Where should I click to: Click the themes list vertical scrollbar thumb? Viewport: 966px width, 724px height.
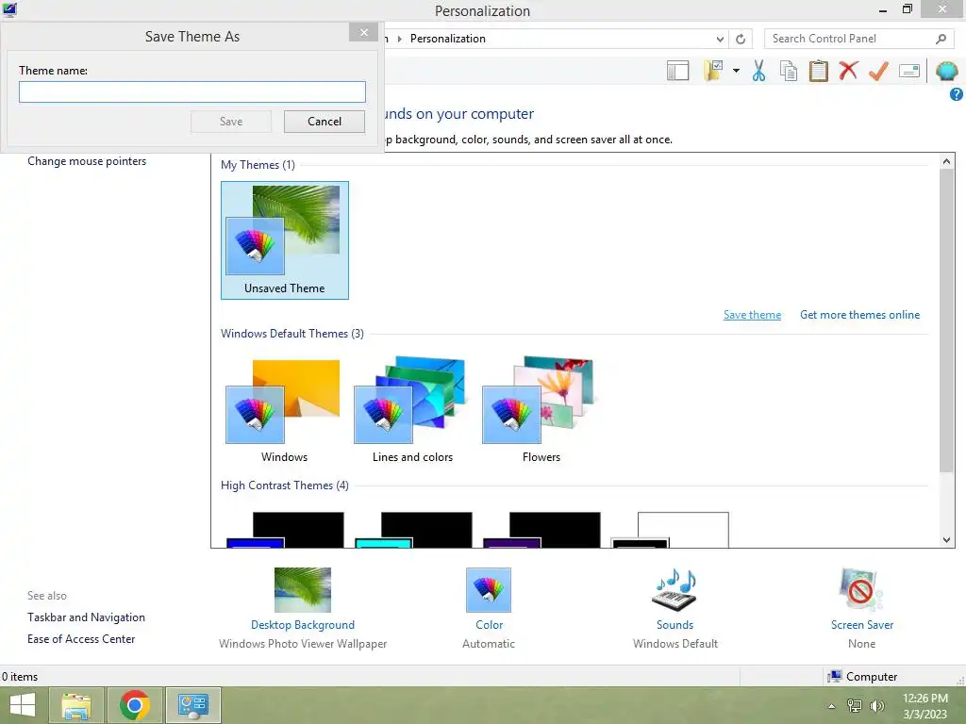coord(946,321)
